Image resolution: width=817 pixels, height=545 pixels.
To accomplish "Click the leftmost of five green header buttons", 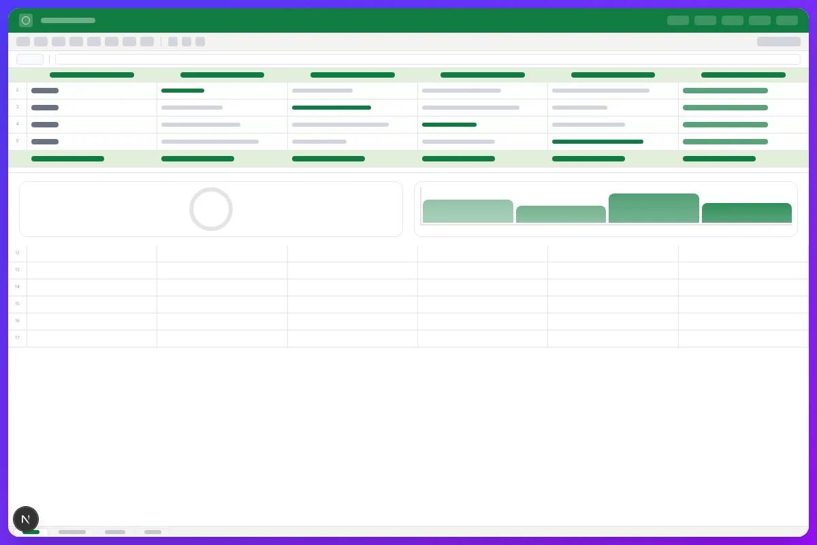I will 678,20.
